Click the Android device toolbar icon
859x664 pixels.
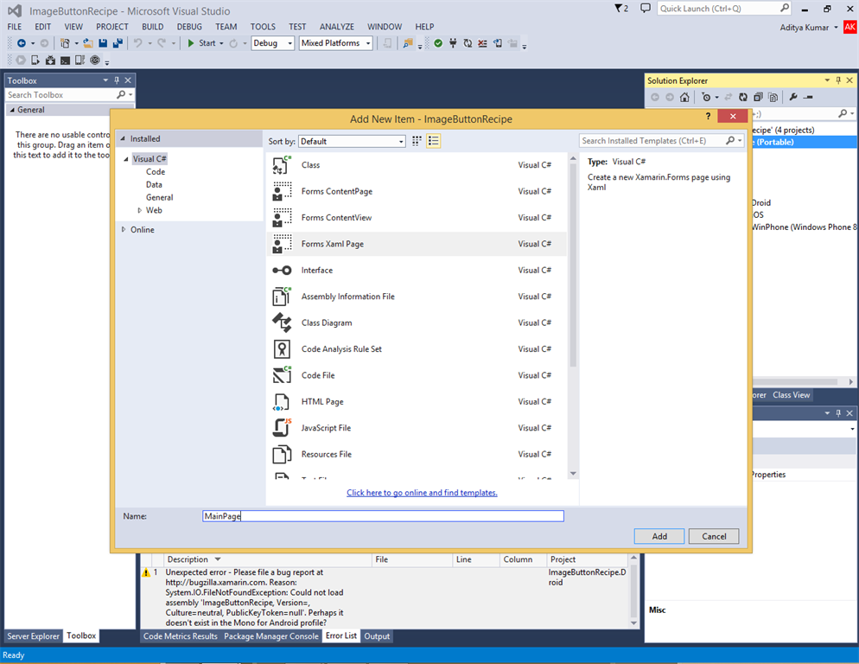pyautogui.click(x=50, y=61)
